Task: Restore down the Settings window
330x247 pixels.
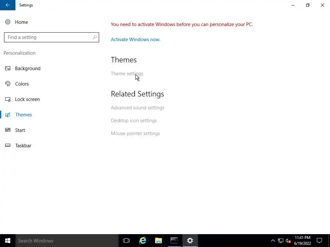Action: (308, 5)
